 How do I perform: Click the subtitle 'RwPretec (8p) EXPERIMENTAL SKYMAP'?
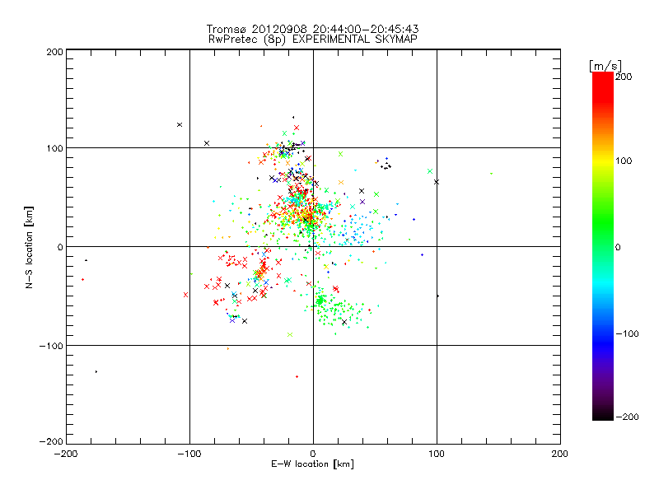click(x=313, y=40)
